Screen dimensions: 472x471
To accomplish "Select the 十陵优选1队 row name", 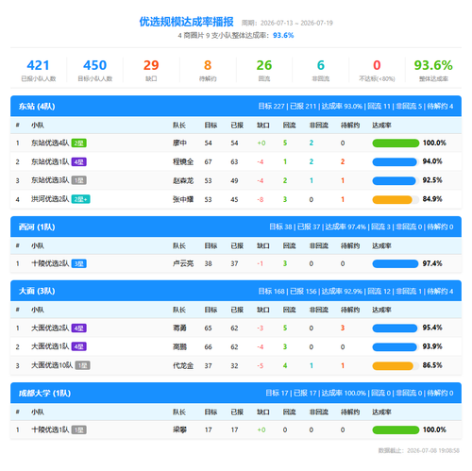I will point(50,429).
